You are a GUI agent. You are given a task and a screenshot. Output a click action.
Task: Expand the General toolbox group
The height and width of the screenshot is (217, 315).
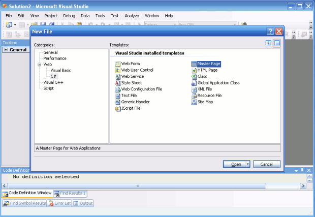[6, 50]
